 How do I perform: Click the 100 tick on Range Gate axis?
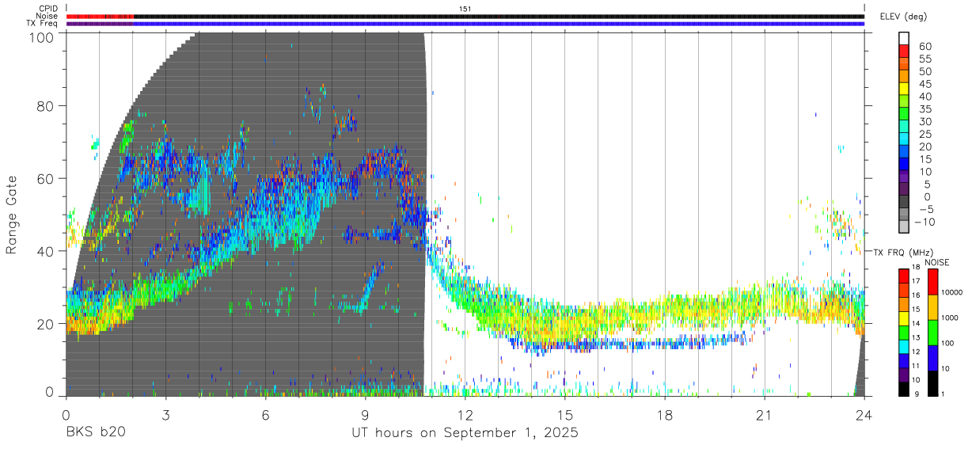40,37
